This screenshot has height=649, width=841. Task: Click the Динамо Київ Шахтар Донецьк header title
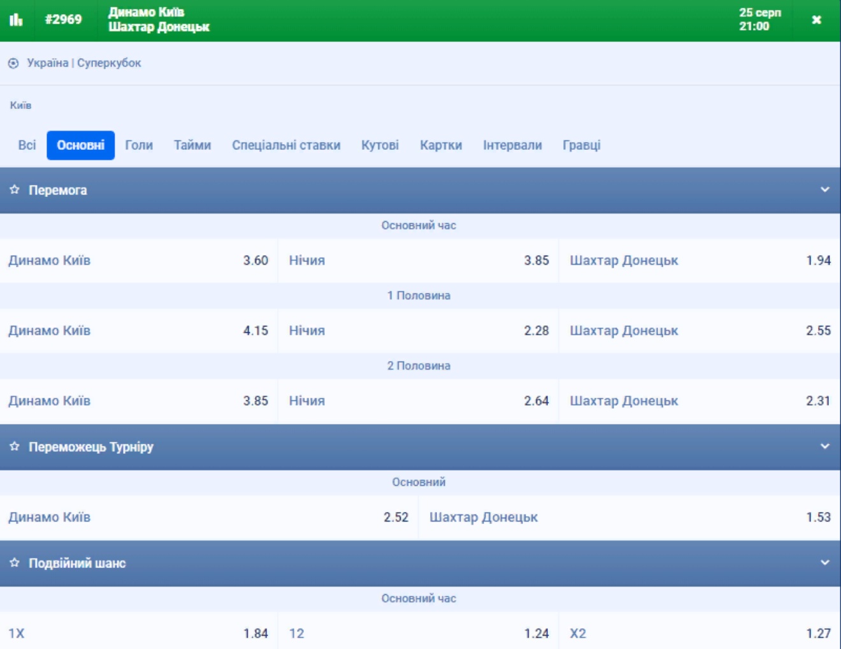(x=159, y=20)
